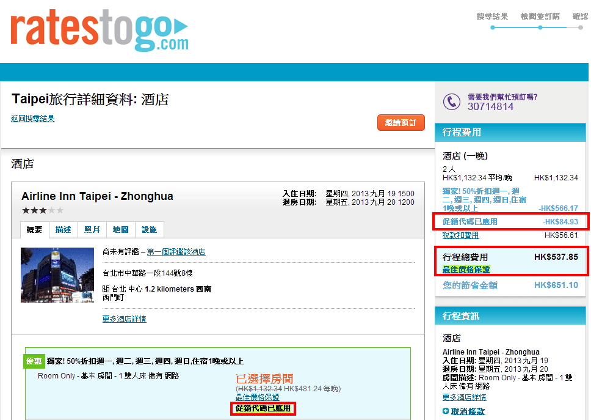This screenshot has width=591, height=420.
Task: Click 最佳價格保證 under the total trip cost
Action: pos(466,269)
